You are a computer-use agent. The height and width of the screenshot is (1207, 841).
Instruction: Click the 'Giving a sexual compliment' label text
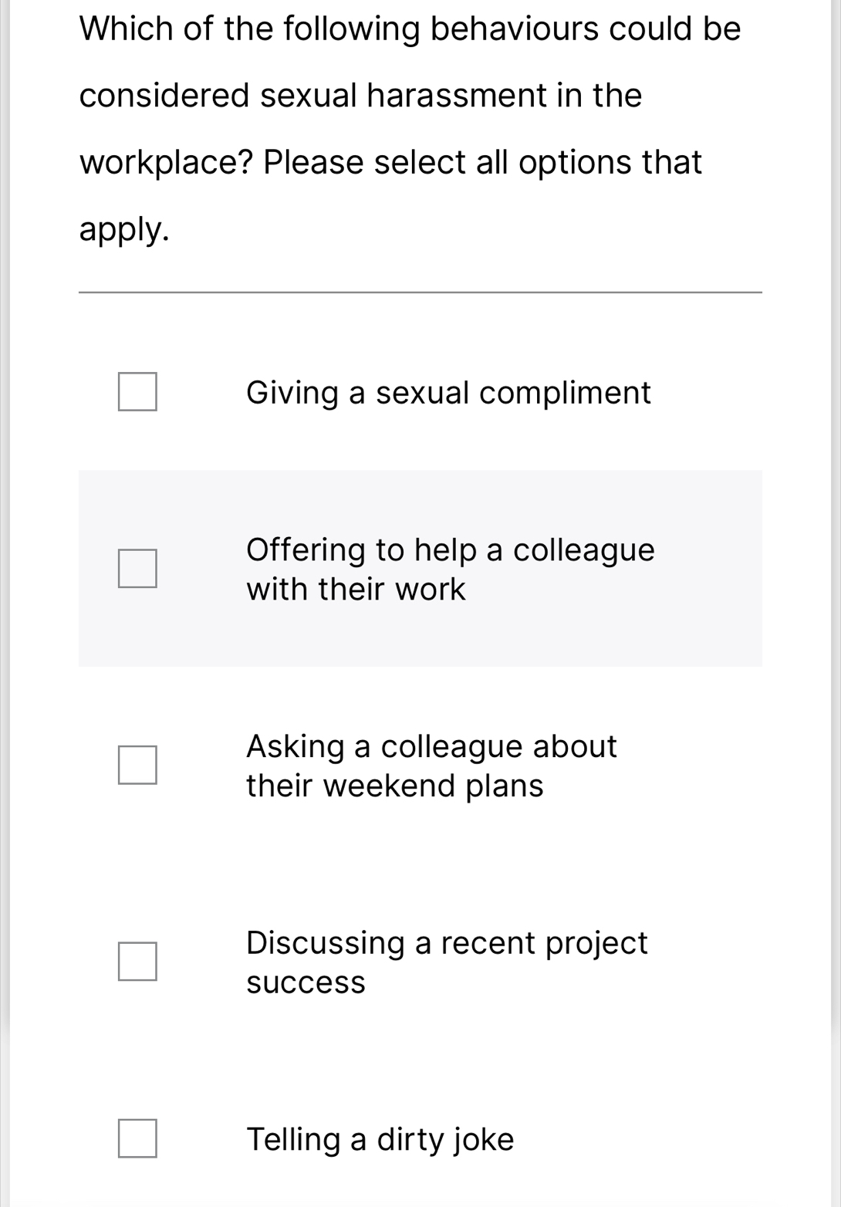coord(448,393)
